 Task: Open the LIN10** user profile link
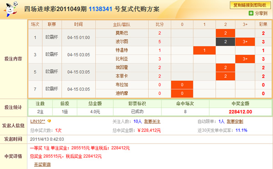tap(38, 121)
